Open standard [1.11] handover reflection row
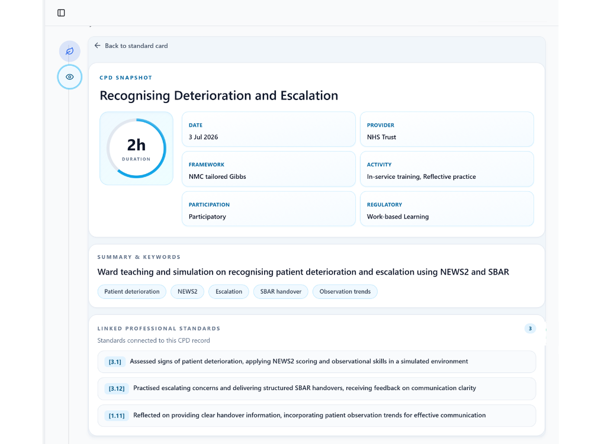This screenshot has height=444, width=592. click(x=316, y=416)
